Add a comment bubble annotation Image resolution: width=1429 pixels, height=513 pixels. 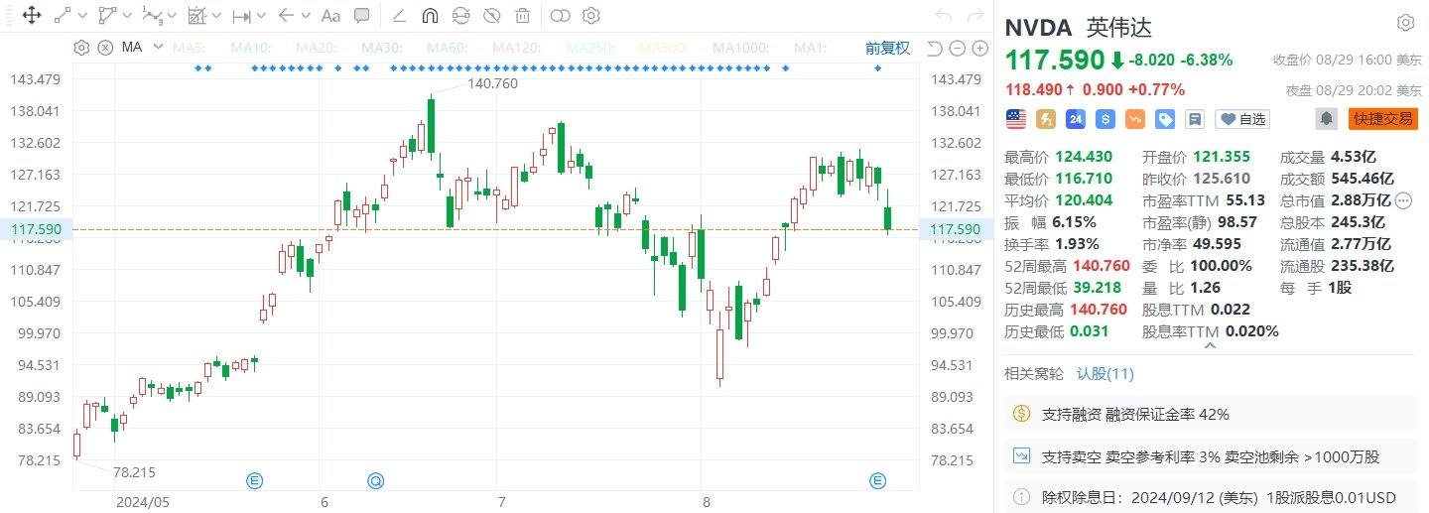362,15
